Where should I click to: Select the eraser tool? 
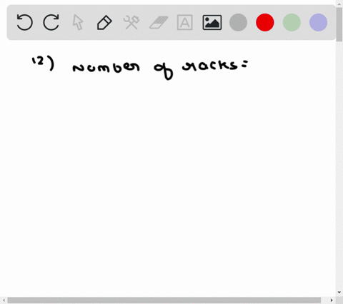[159, 22]
